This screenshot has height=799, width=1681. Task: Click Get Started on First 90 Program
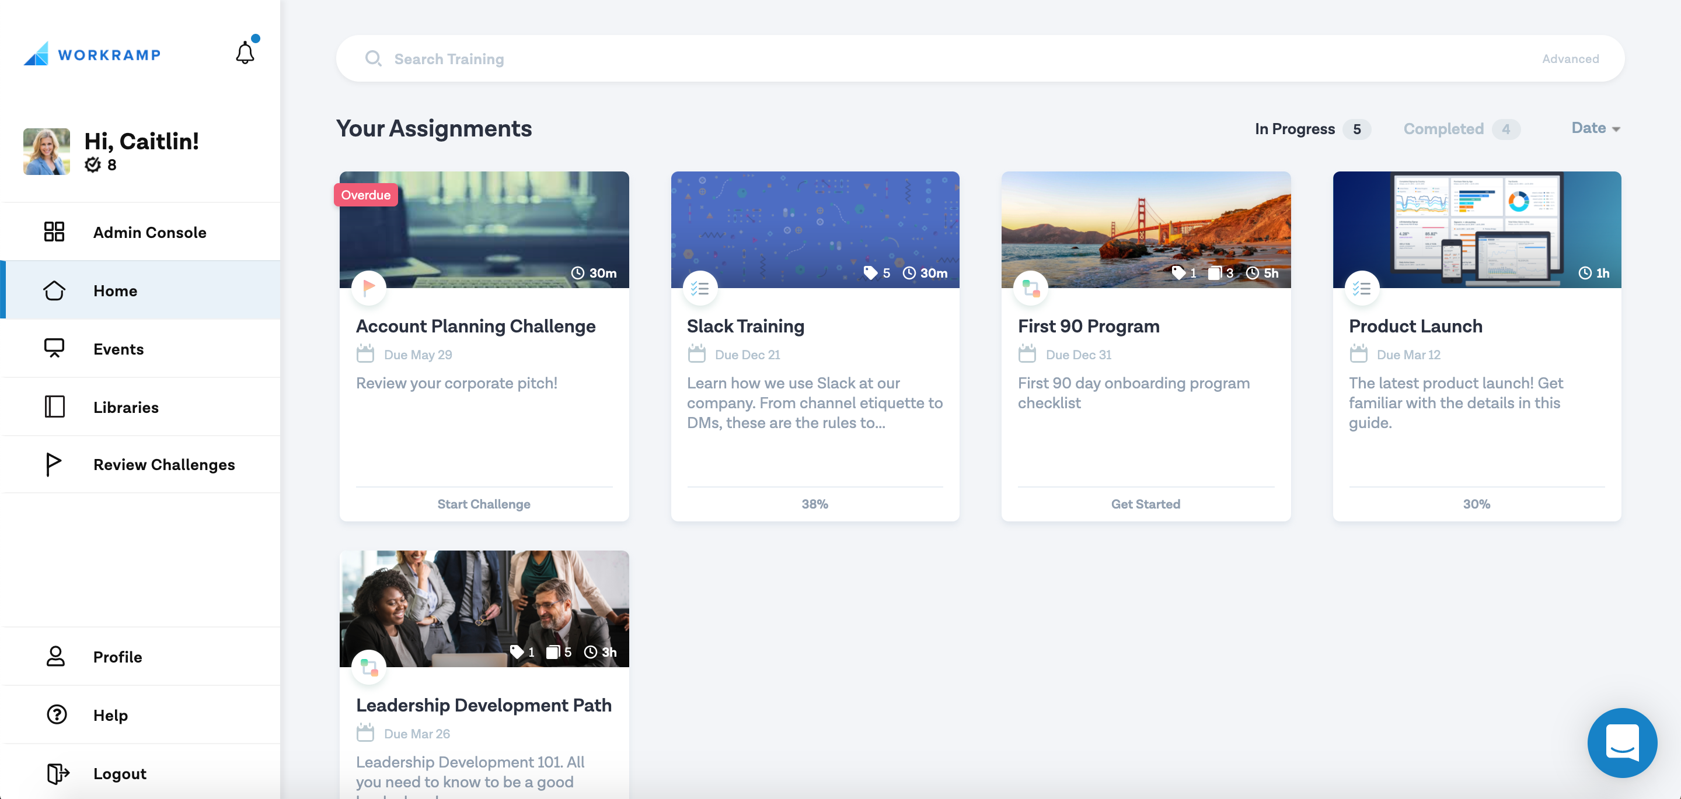click(1145, 503)
